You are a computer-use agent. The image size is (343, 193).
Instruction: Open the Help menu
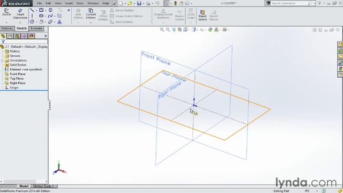(x=106, y=3)
